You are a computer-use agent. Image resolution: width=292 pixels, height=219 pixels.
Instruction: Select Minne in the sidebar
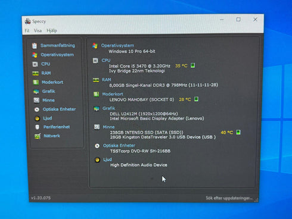pyautogui.click(x=48, y=100)
